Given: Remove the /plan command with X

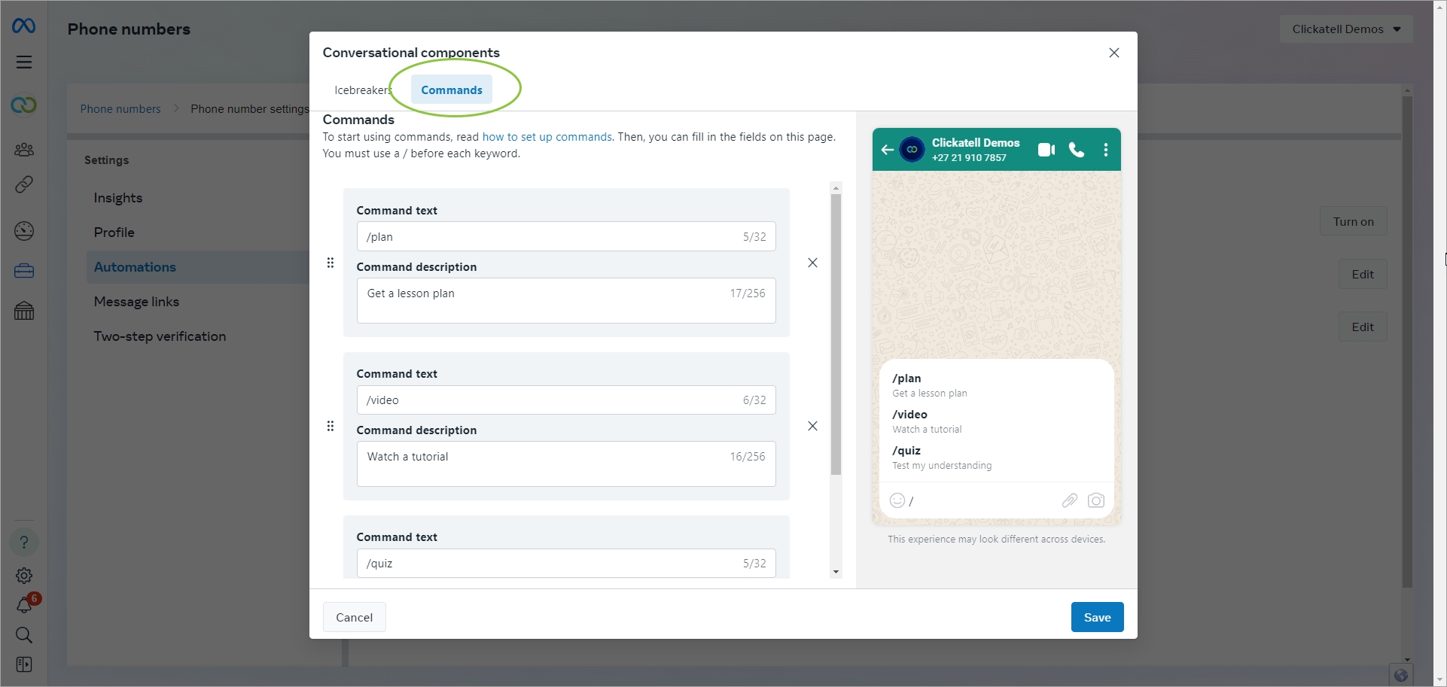Looking at the screenshot, I should [812, 263].
